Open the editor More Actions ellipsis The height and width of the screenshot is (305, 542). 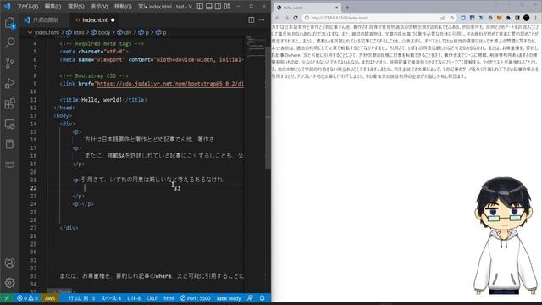coord(262,20)
